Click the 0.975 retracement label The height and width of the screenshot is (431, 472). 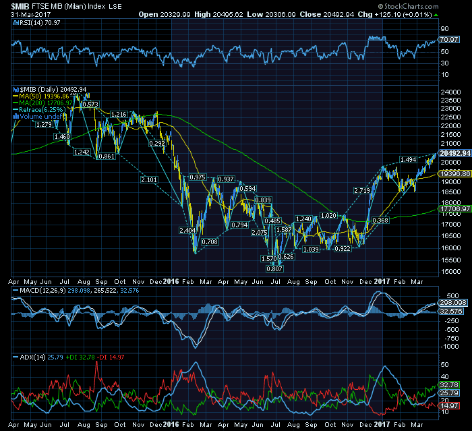pyautogui.click(x=198, y=177)
